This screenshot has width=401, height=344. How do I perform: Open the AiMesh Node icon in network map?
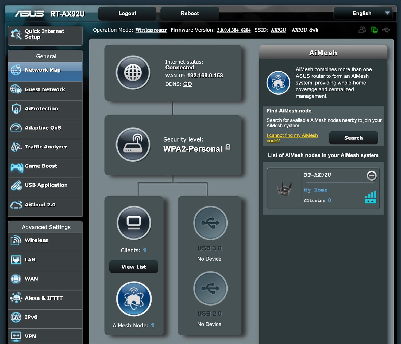(134, 299)
